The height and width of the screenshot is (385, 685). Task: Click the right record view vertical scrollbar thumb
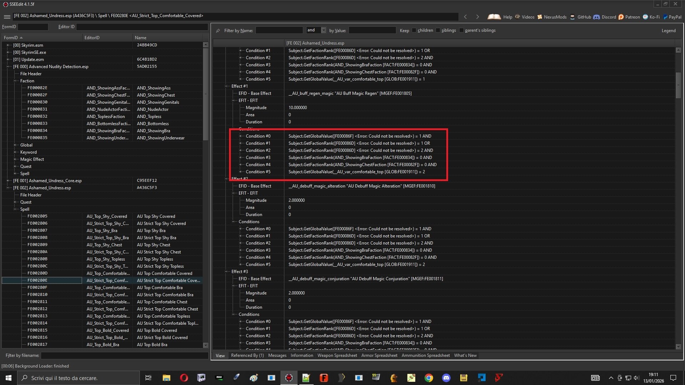point(678,85)
